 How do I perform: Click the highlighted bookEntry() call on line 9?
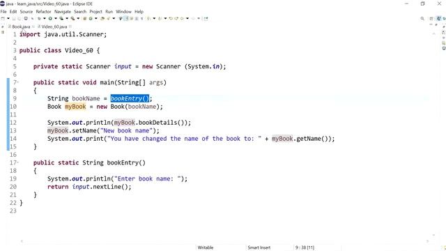click(130, 98)
